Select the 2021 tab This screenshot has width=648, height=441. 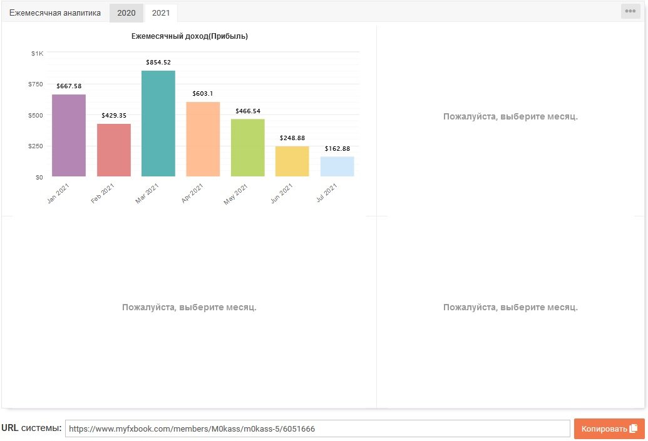coord(161,13)
